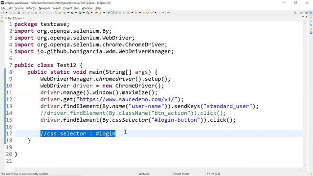Click the Forward navigation arrow icon
The width and height of the screenshot is (313, 176).
[x=159, y=13]
